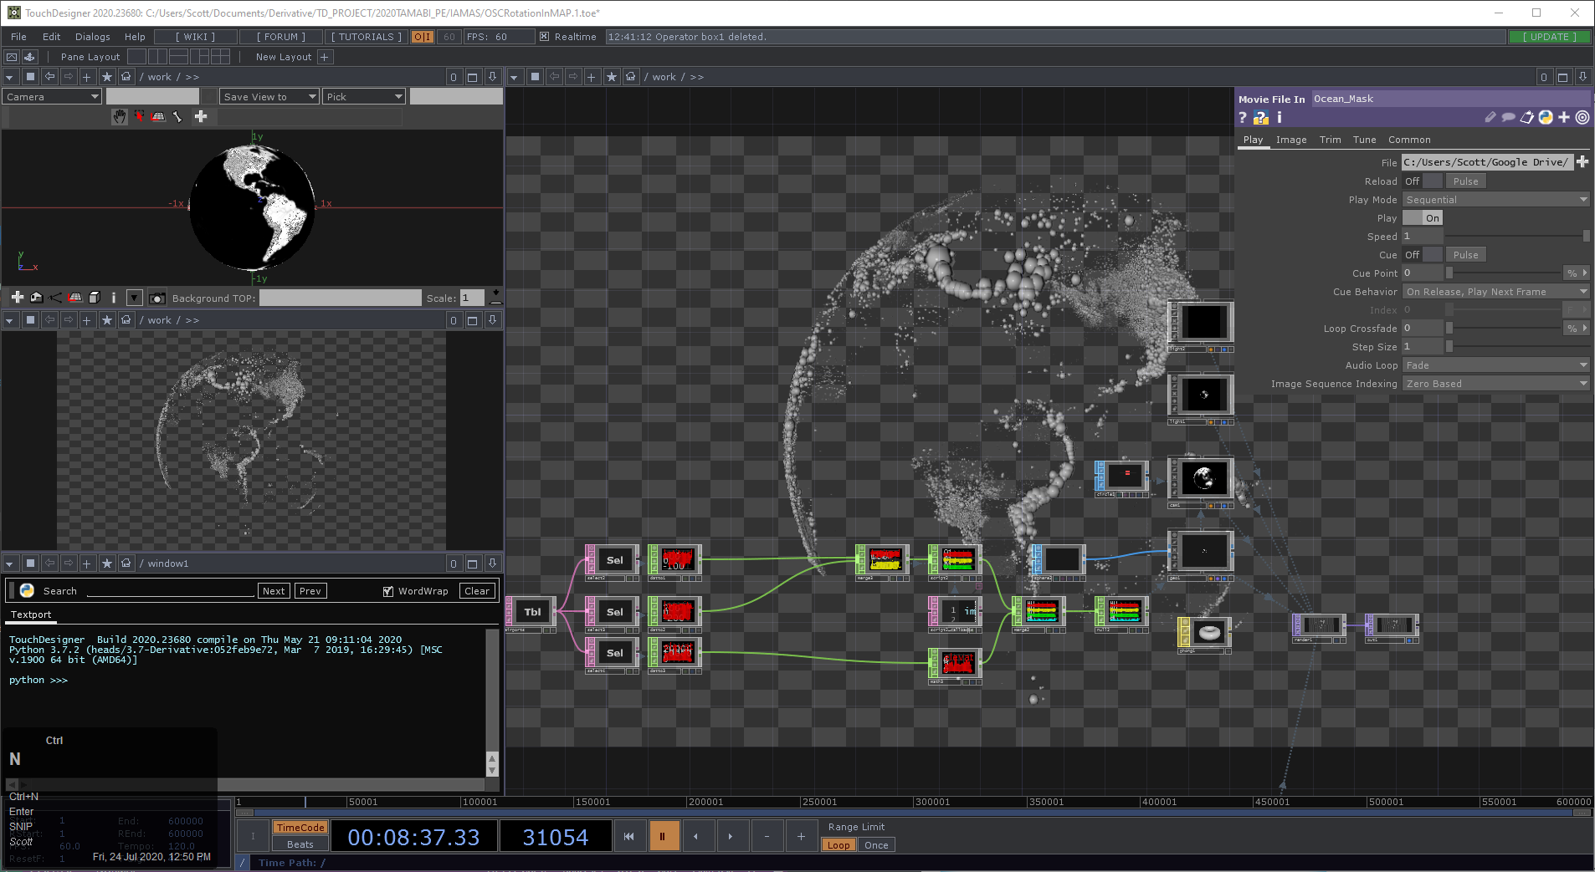
Task: Click the Reload Pulse button
Action: 1465,181
